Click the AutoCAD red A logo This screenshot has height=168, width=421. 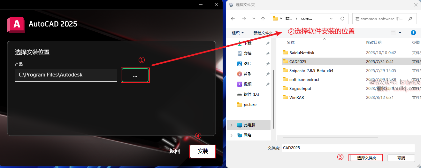coord(16,25)
